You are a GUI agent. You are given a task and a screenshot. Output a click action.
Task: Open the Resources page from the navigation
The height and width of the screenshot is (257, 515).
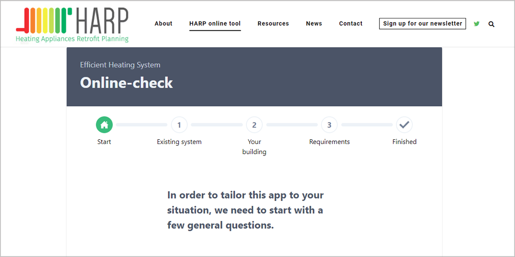[x=273, y=24]
